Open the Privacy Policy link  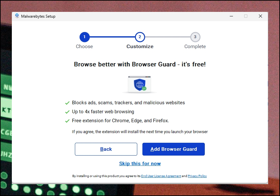point(197,176)
